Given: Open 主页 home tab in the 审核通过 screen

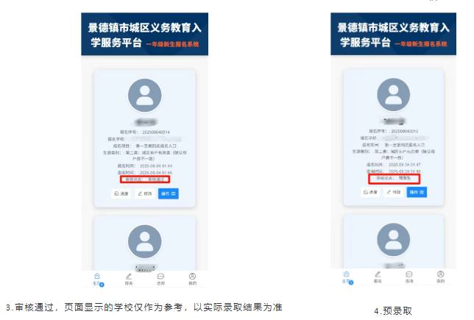Looking at the screenshot, I should tap(97, 280).
